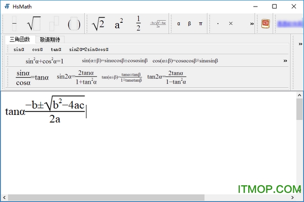The height and width of the screenshot is (202, 304).
Task: Insert the tan2α double-angle fraction formula
Action: point(167,77)
